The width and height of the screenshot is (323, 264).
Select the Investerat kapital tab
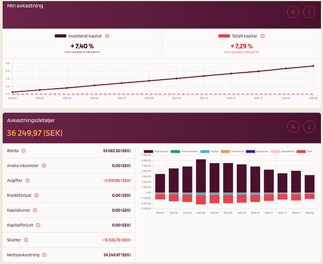point(82,41)
